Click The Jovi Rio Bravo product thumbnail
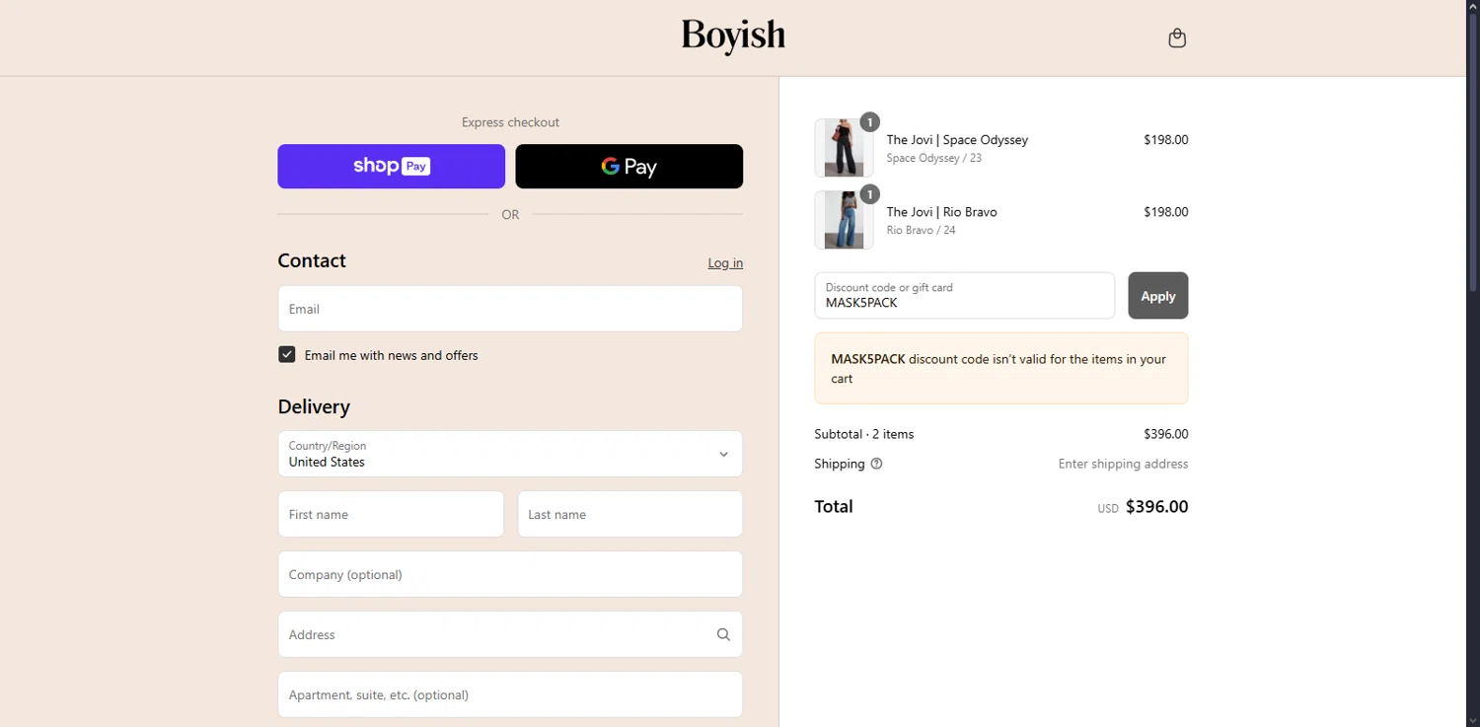The width and height of the screenshot is (1480, 727). tap(844, 220)
